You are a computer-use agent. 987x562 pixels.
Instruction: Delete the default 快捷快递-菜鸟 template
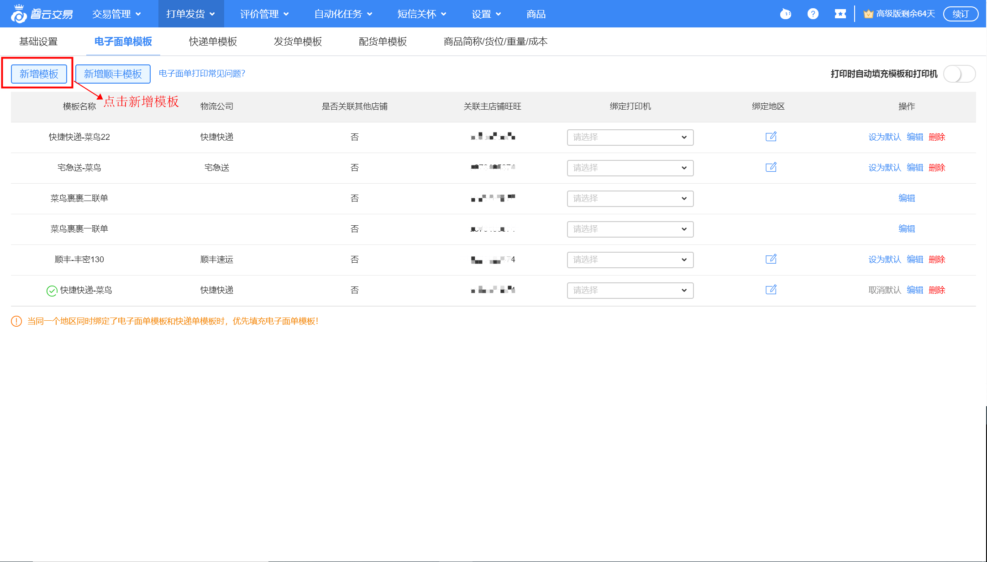tap(937, 290)
